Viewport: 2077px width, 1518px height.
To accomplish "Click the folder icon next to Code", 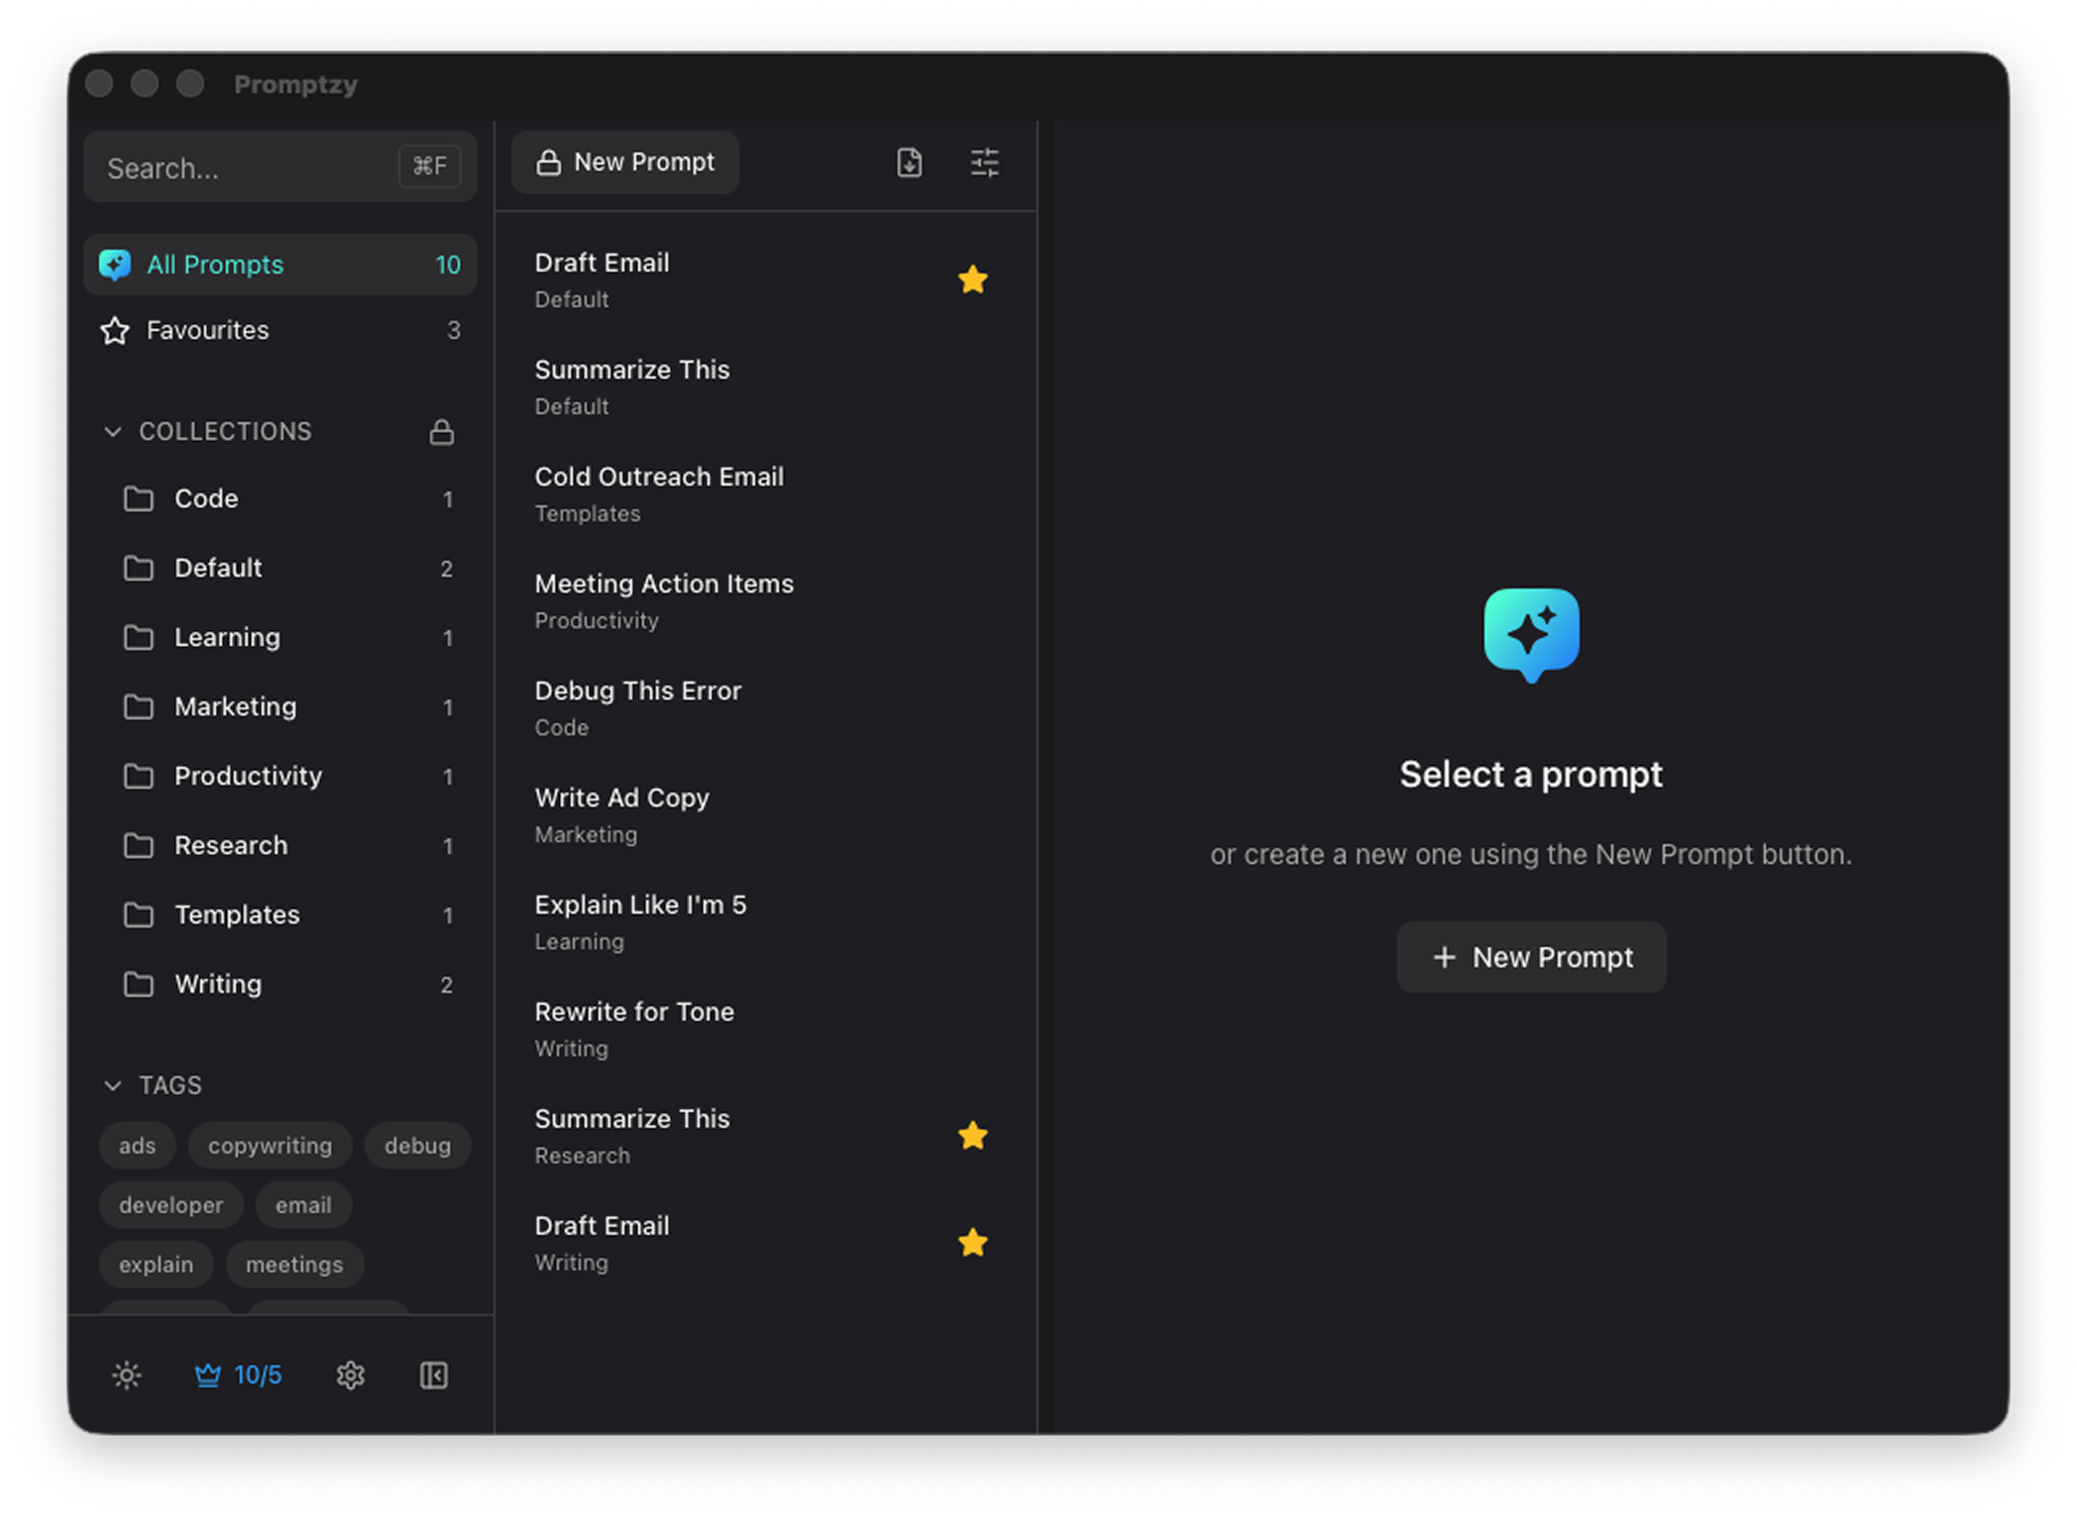I will (138, 499).
